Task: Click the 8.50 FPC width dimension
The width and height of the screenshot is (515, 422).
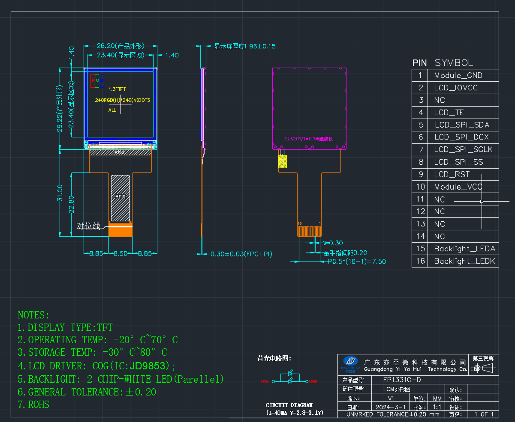Action: pyautogui.click(x=120, y=253)
